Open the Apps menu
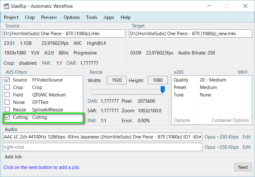Viewport: 255px width, 177px height. point(109,17)
